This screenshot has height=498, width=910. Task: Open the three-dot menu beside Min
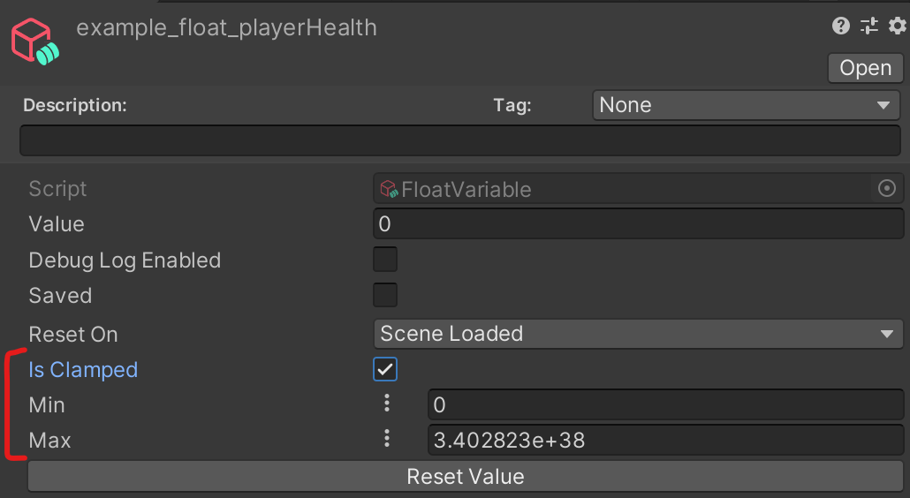click(386, 404)
